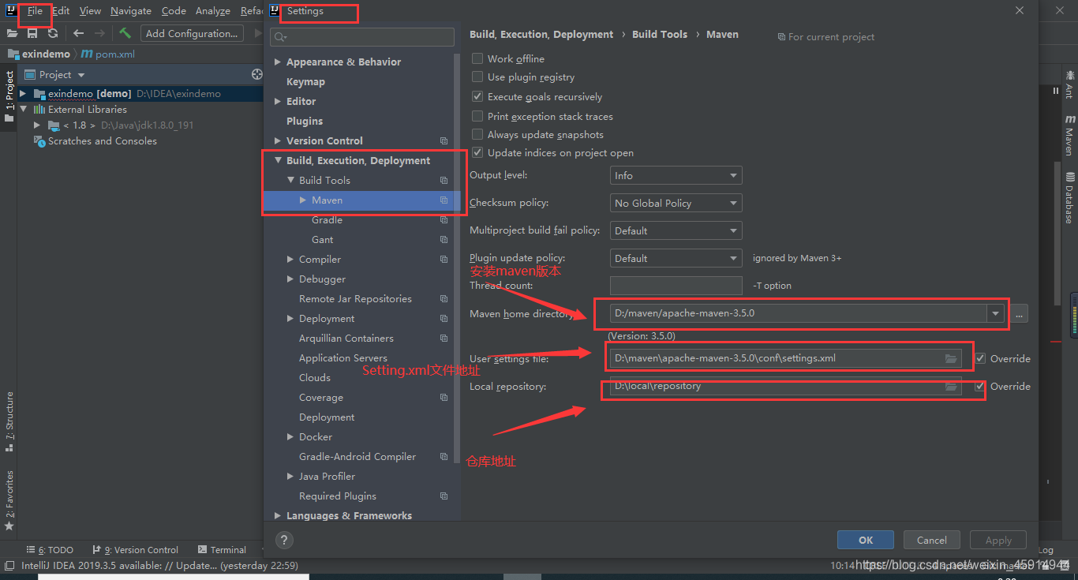Image resolution: width=1078 pixels, height=580 pixels.
Task: Select Plugins in settings tree
Action: click(x=305, y=121)
